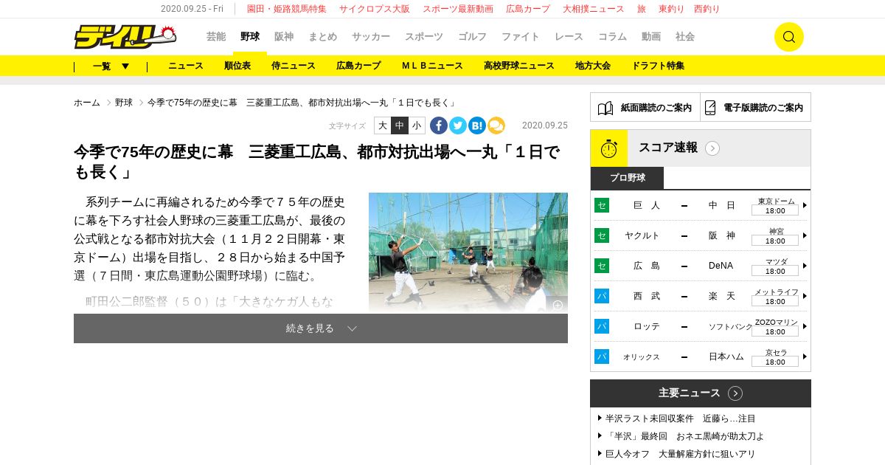Open details arrow for 西武-楽天 game
Image resolution: width=885 pixels, height=465 pixels.
click(805, 296)
